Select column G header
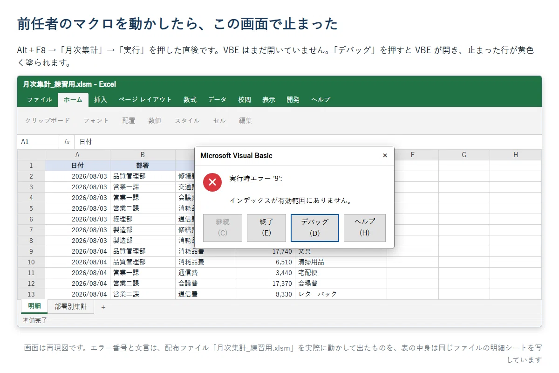 [x=464, y=155]
